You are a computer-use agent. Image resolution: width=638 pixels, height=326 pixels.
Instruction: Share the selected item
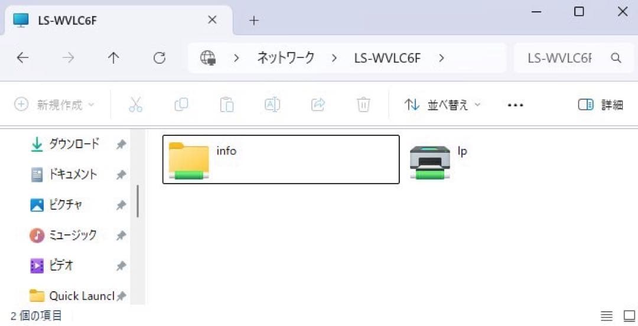click(x=318, y=105)
